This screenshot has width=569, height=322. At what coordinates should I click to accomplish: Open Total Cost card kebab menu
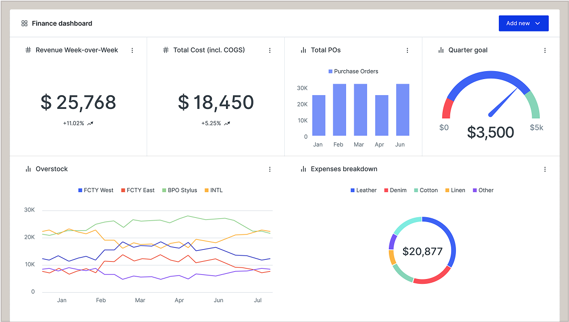tap(270, 50)
